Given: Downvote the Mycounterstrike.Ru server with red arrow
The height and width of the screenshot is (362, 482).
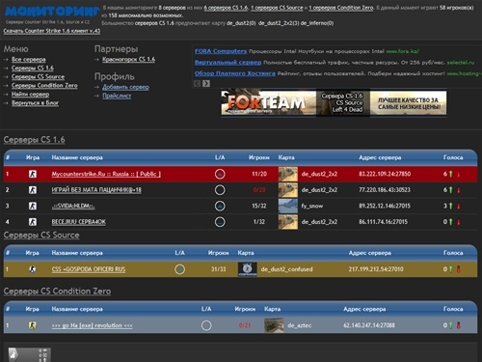Looking at the screenshot, I should (x=459, y=174).
